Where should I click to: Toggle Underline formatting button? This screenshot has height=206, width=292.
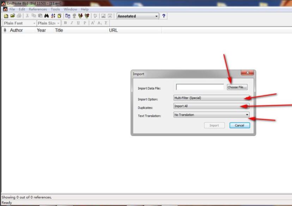click(78, 23)
